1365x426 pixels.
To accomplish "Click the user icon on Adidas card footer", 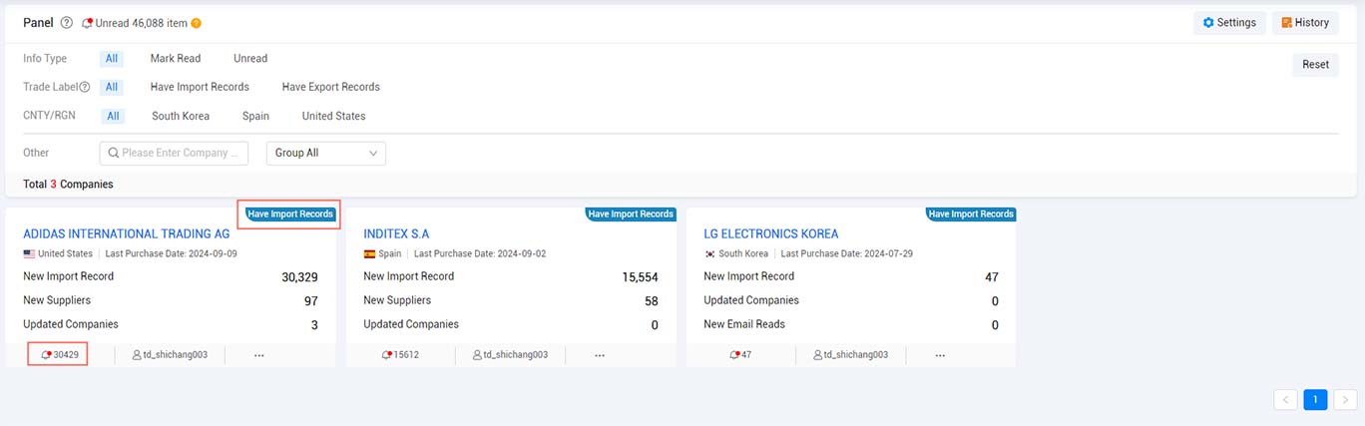I will pos(137,354).
